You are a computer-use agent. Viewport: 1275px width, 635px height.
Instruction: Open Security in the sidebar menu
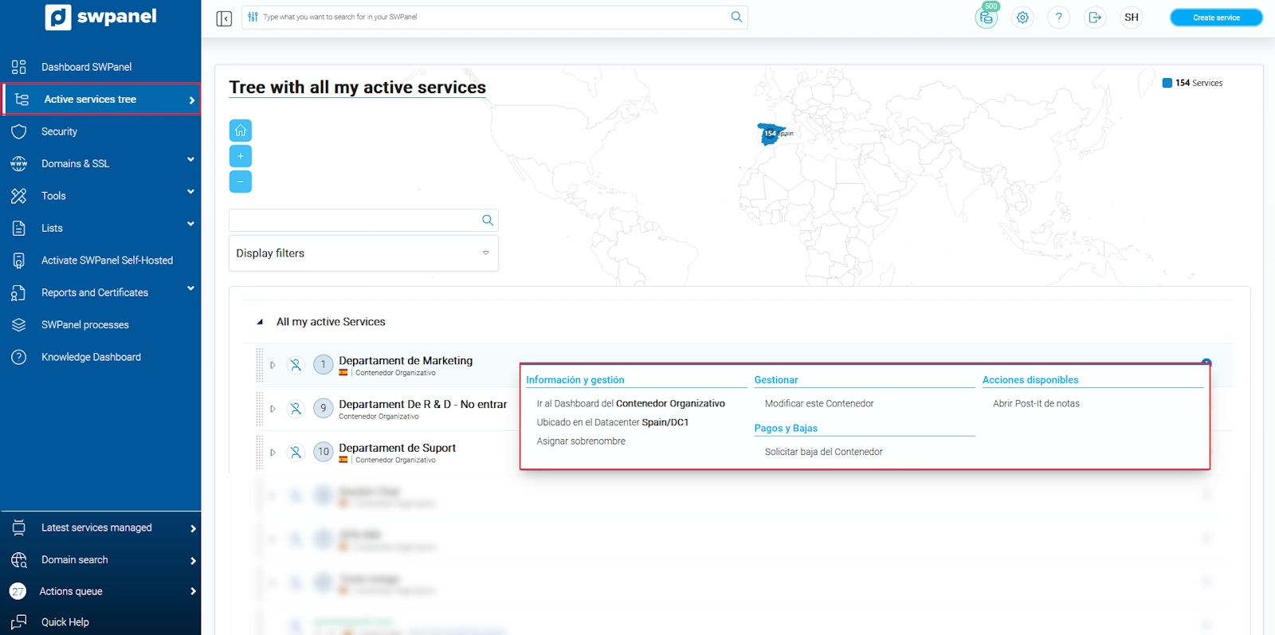60,131
